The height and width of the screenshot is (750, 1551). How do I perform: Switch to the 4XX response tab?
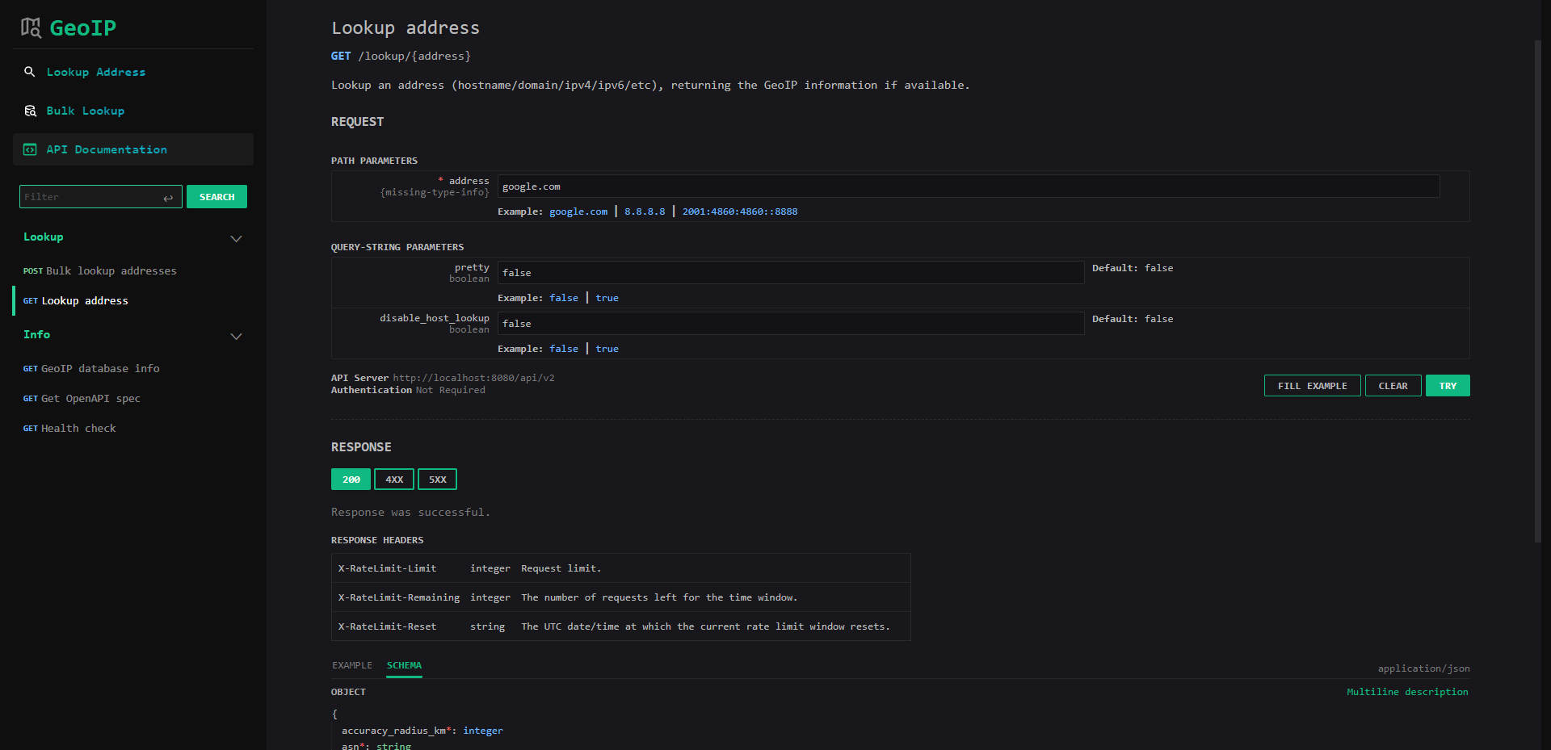pyautogui.click(x=394, y=480)
